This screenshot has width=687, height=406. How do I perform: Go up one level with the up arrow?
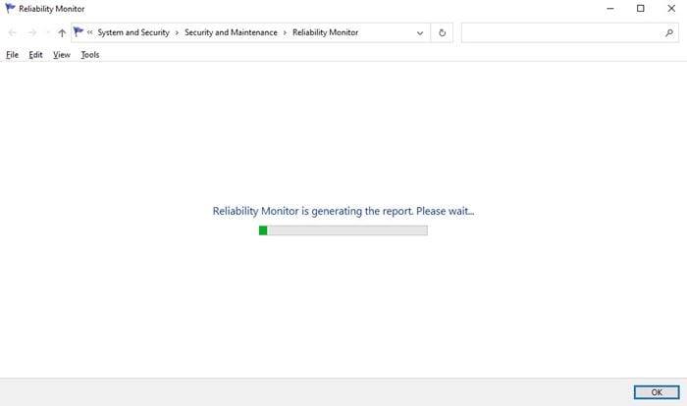(x=62, y=32)
